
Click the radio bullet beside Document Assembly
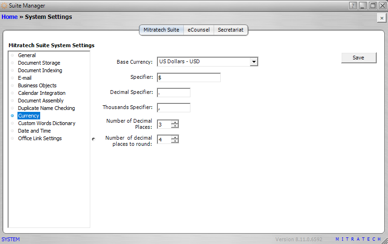point(12,101)
